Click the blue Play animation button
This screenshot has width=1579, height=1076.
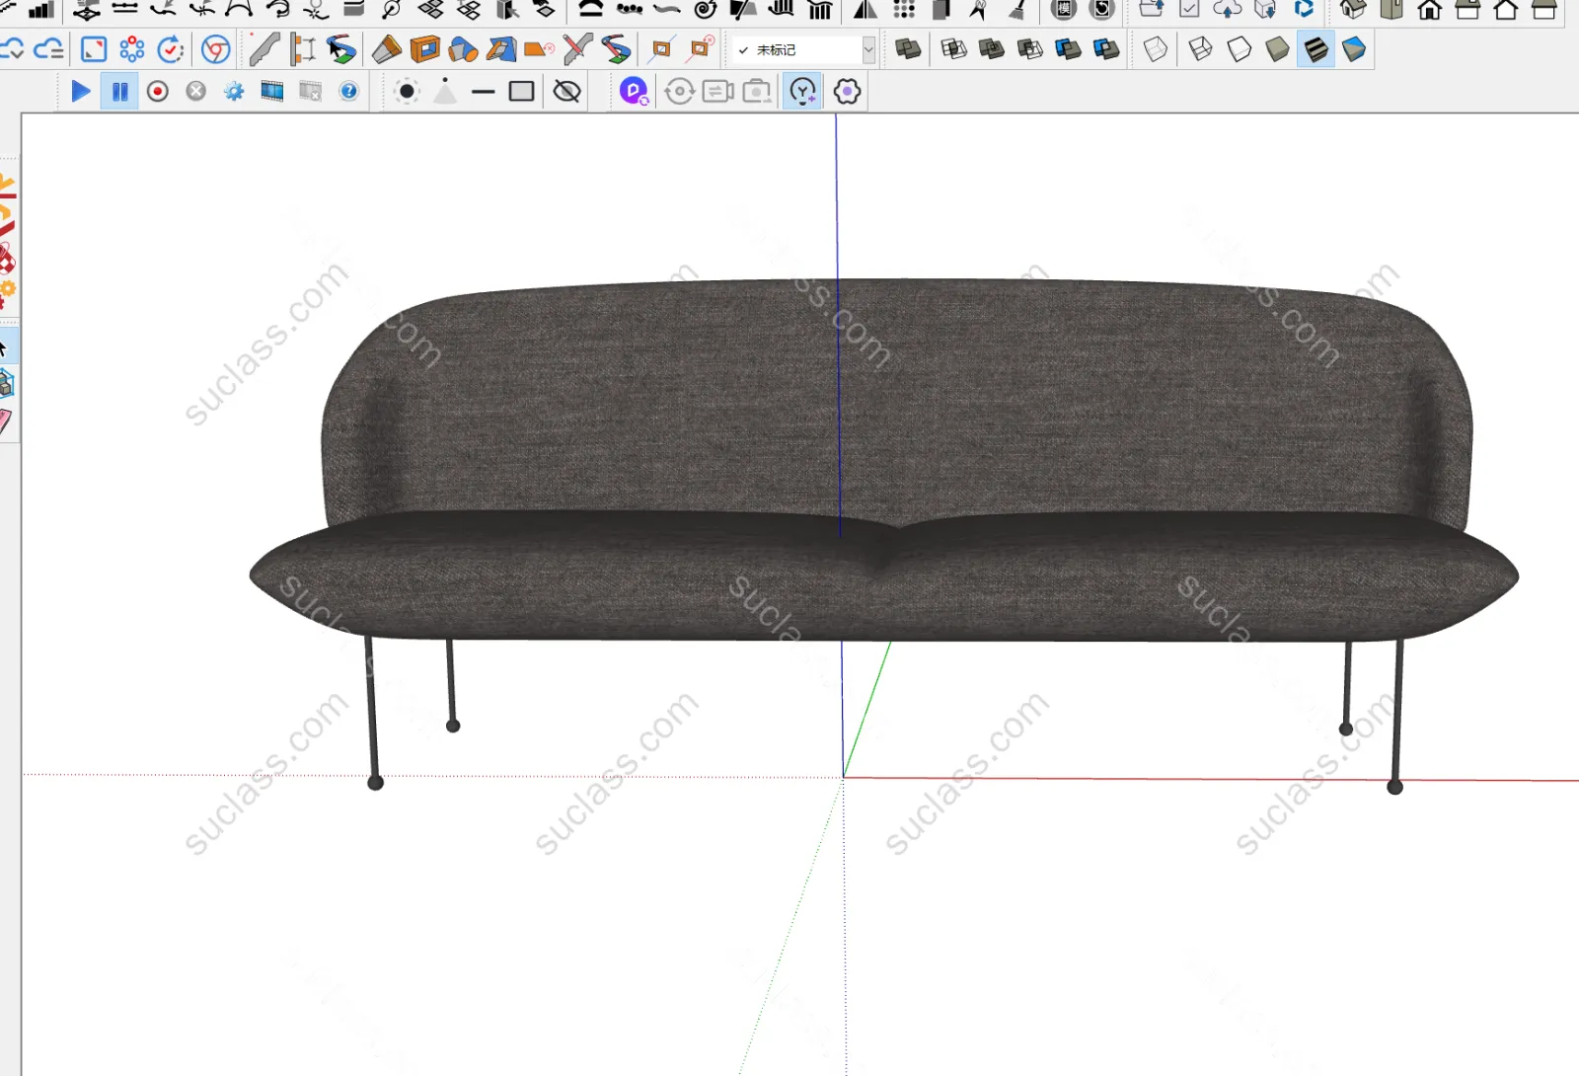click(81, 92)
